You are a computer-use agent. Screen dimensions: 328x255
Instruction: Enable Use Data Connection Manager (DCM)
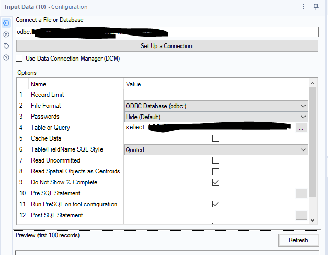pyautogui.click(x=20, y=59)
